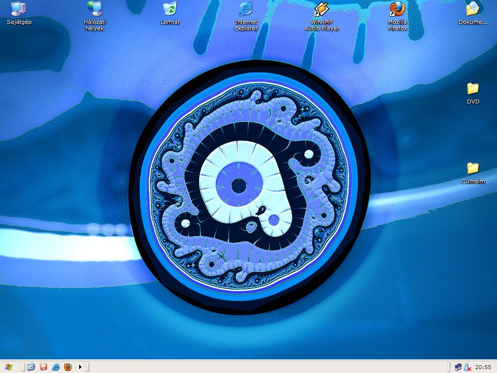Select the Mozilla Firefox desktop shortcut
Screen dimensions: 497x373
398,16
